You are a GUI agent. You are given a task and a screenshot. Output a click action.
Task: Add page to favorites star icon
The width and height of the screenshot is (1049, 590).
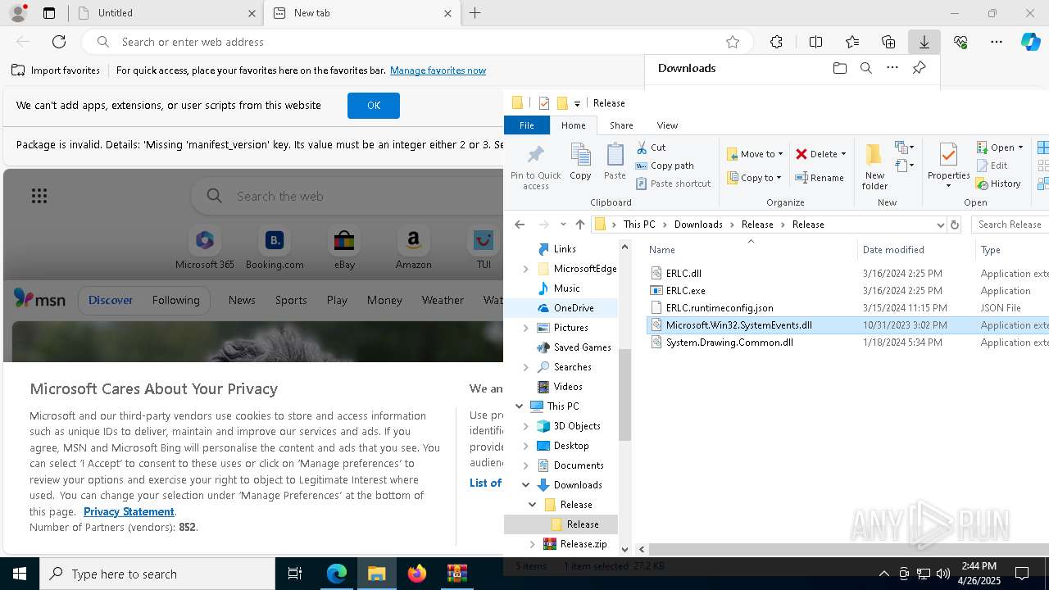pos(733,42)
